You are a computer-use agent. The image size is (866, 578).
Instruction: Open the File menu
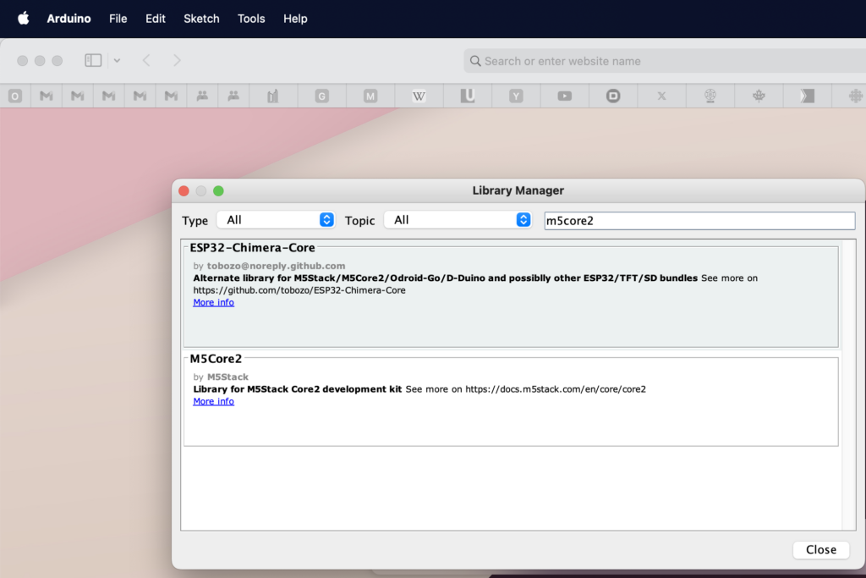coord(118,19)
